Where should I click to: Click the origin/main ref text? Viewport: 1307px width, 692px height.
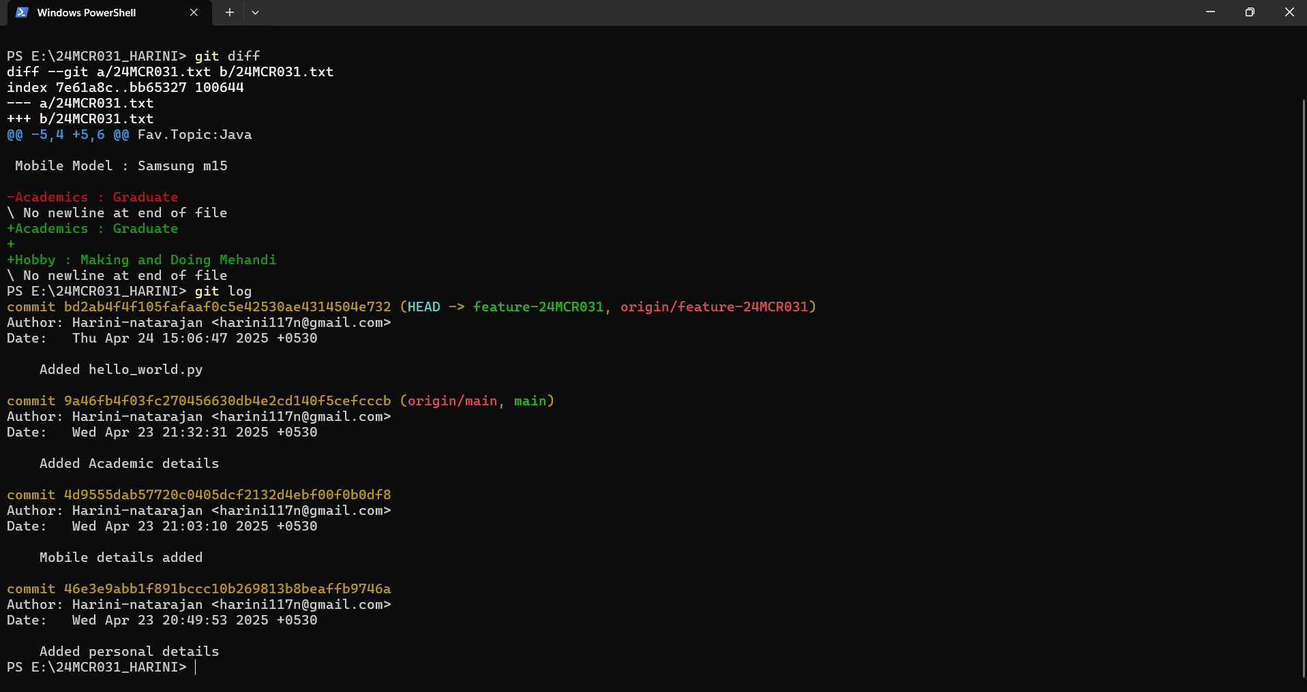click(x=453, y=401)
